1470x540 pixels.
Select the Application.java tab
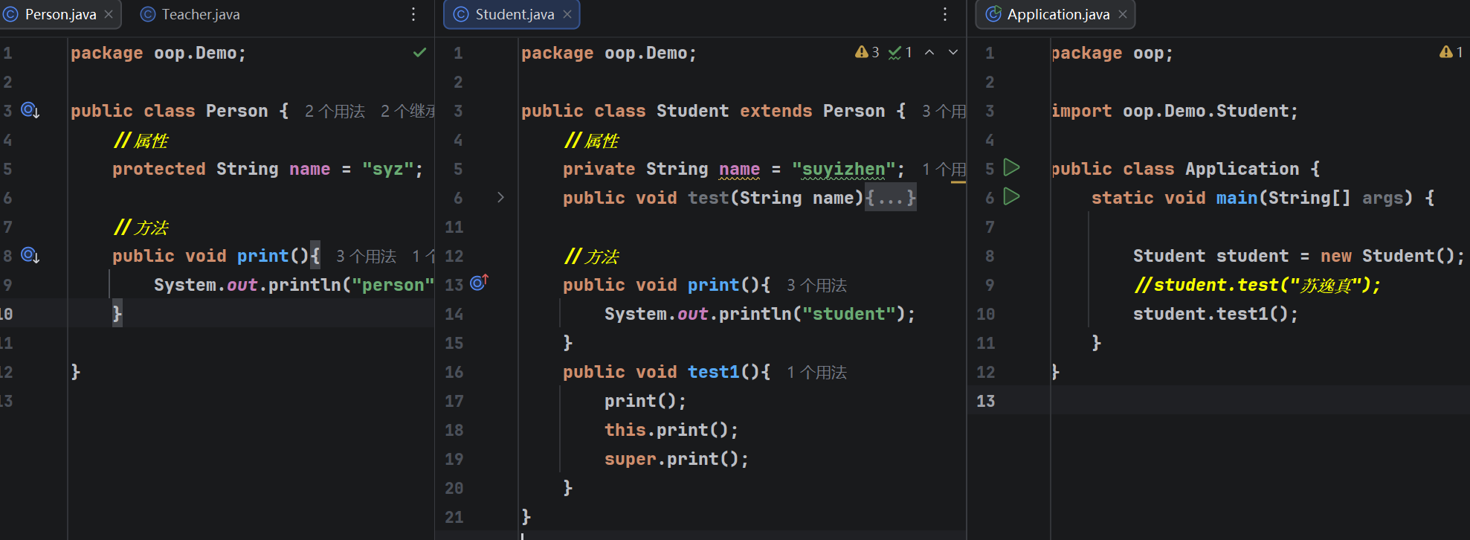tap(1056, 14)
